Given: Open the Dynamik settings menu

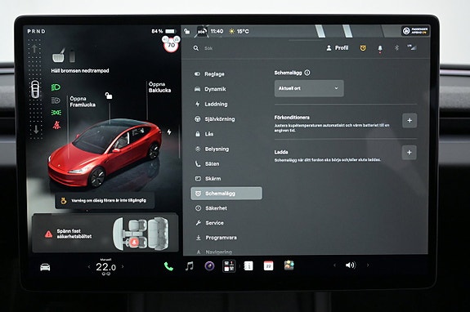Looking at the screenshot, I should [210, 89].
